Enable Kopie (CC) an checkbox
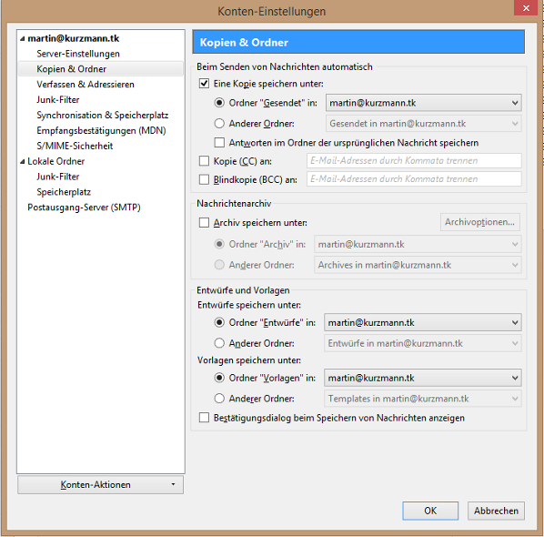This screenshot has width=544, height=537. coord(204,161)
